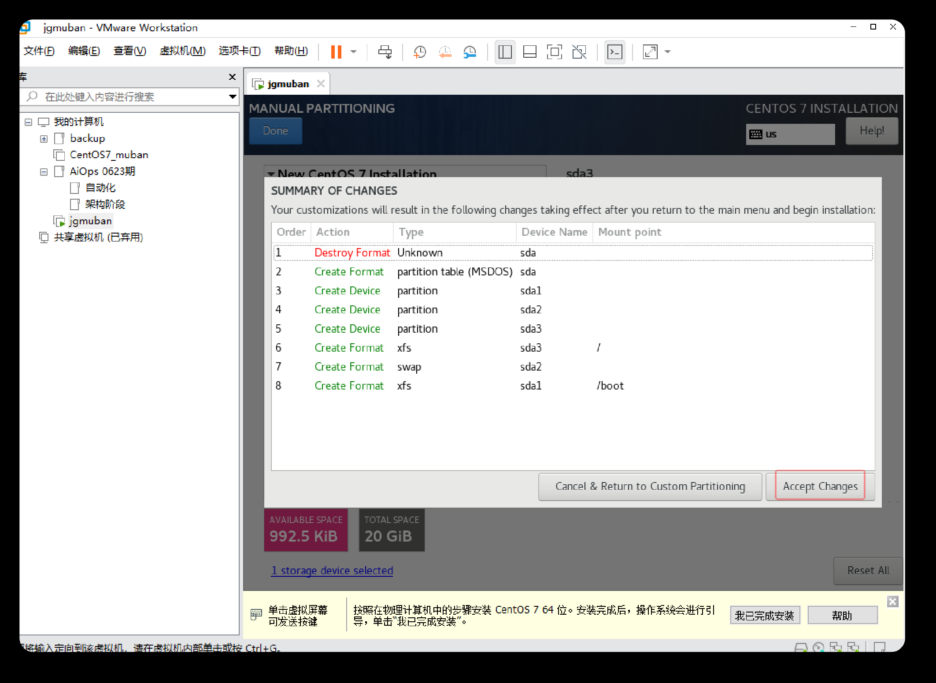Select the 自动化 item in the tree
This screenshot has height=683, width=936.
(x=100, y=188)
